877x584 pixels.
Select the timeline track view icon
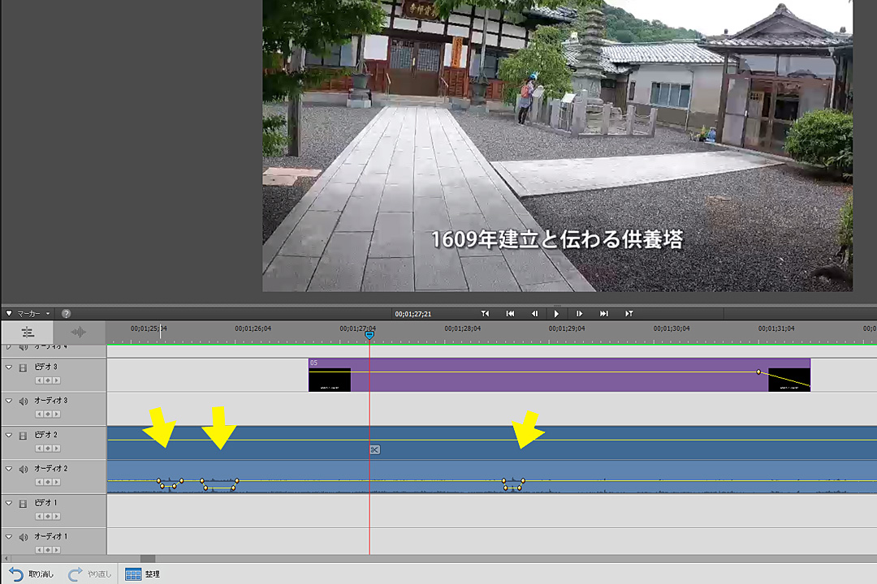tap(28, 332)
